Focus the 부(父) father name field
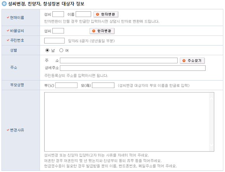 [x=66, y=85]
